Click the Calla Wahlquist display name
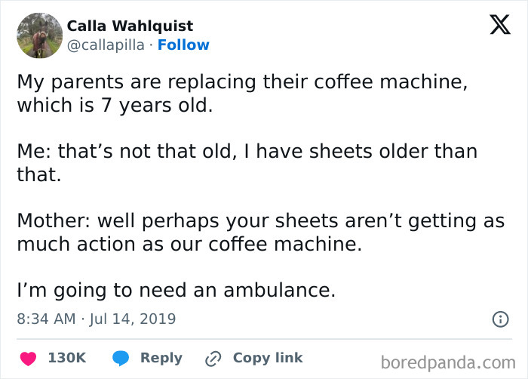Screen dimensions: 528x379 130,26
